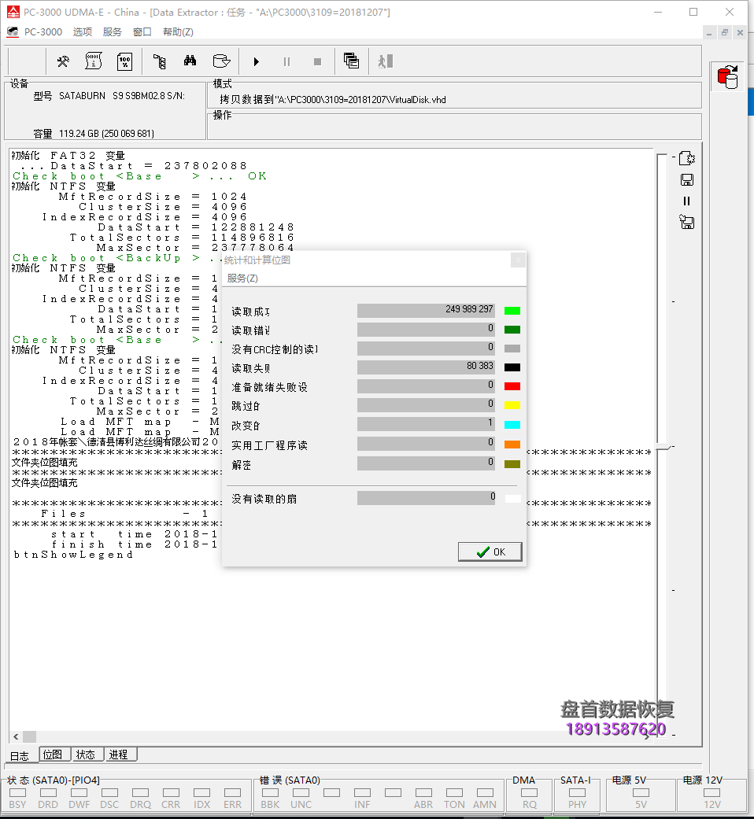Switch to the 进程 tab
The width and height of the screenshot is (754, 819).
(x=120, y=754)
